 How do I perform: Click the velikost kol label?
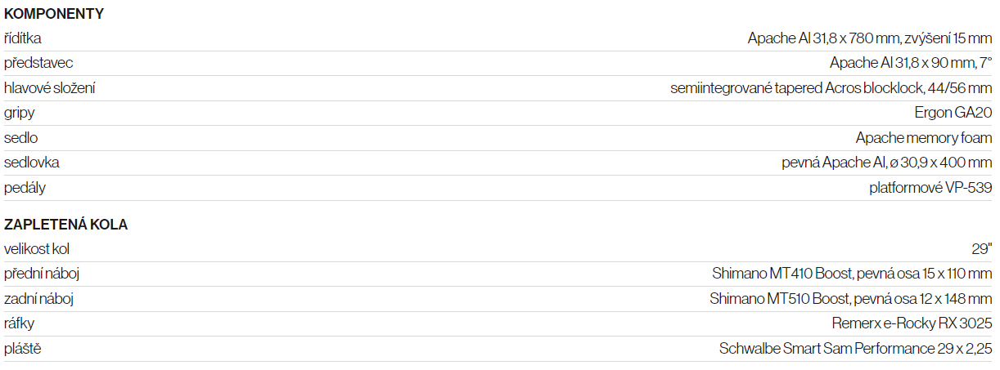tap(37, 249)
